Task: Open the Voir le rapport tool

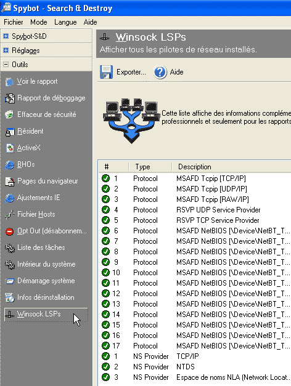Action: [x=31, y=81]
